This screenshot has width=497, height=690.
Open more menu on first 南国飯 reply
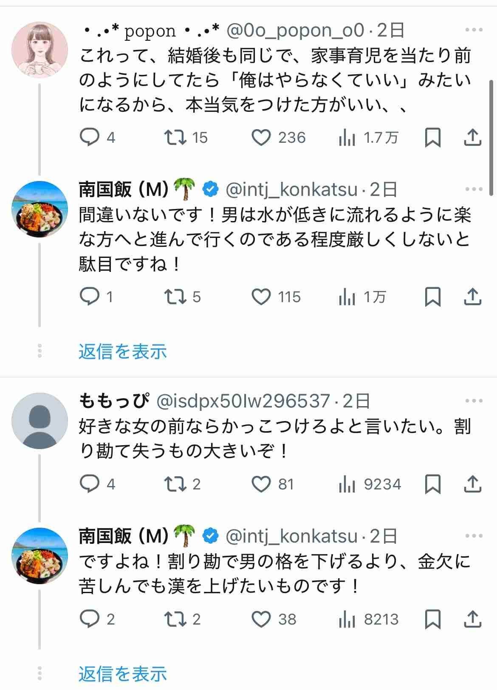[474, 189]
